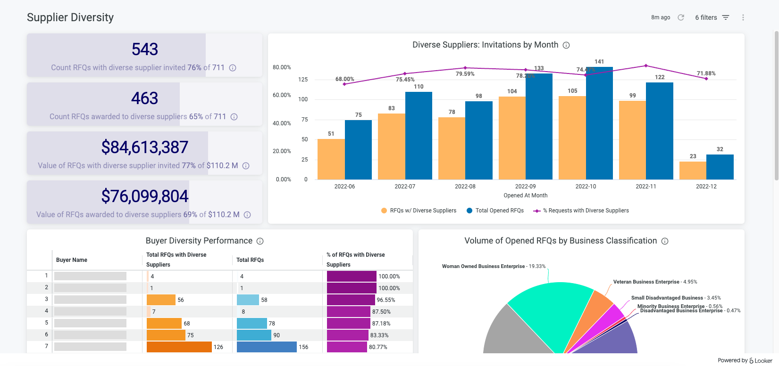Click row 6 diverse RFQs value 75
The height and width of the screenshot is (366, 779).
[191, 335]
